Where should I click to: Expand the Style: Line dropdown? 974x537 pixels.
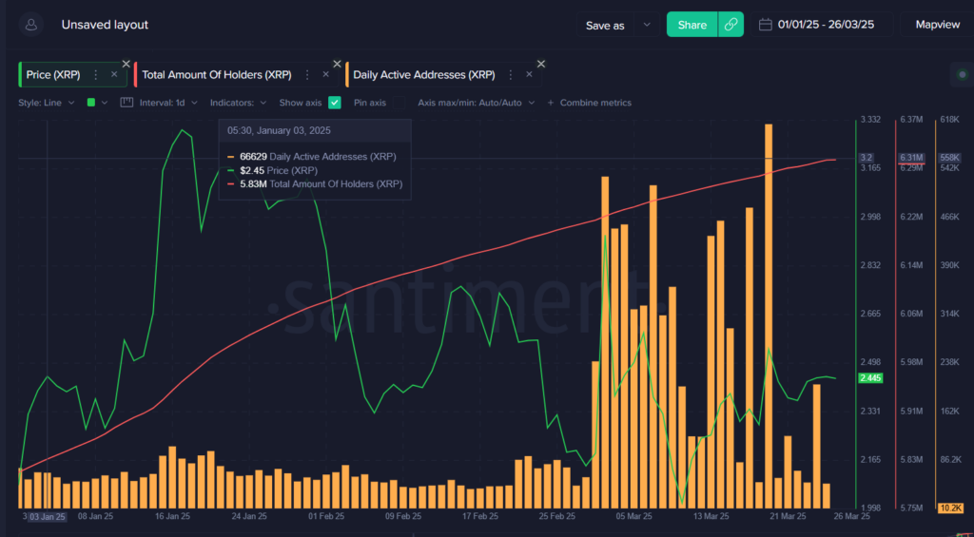pos(46,103)
